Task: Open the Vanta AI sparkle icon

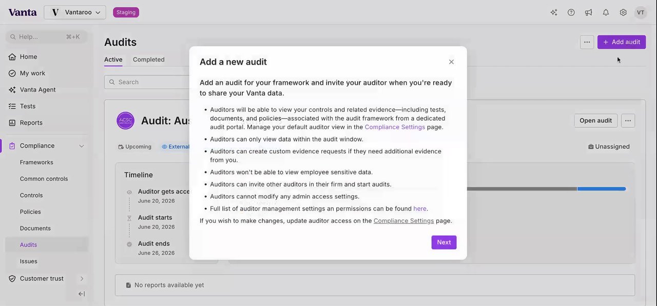Action: point(554,12)
